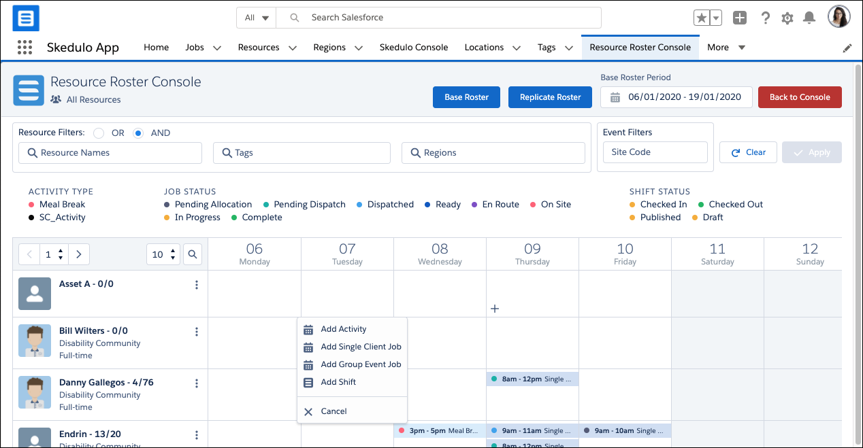863x448 pixels.
Task: Select the OR resource filter radio
Action: coord(99,133)
